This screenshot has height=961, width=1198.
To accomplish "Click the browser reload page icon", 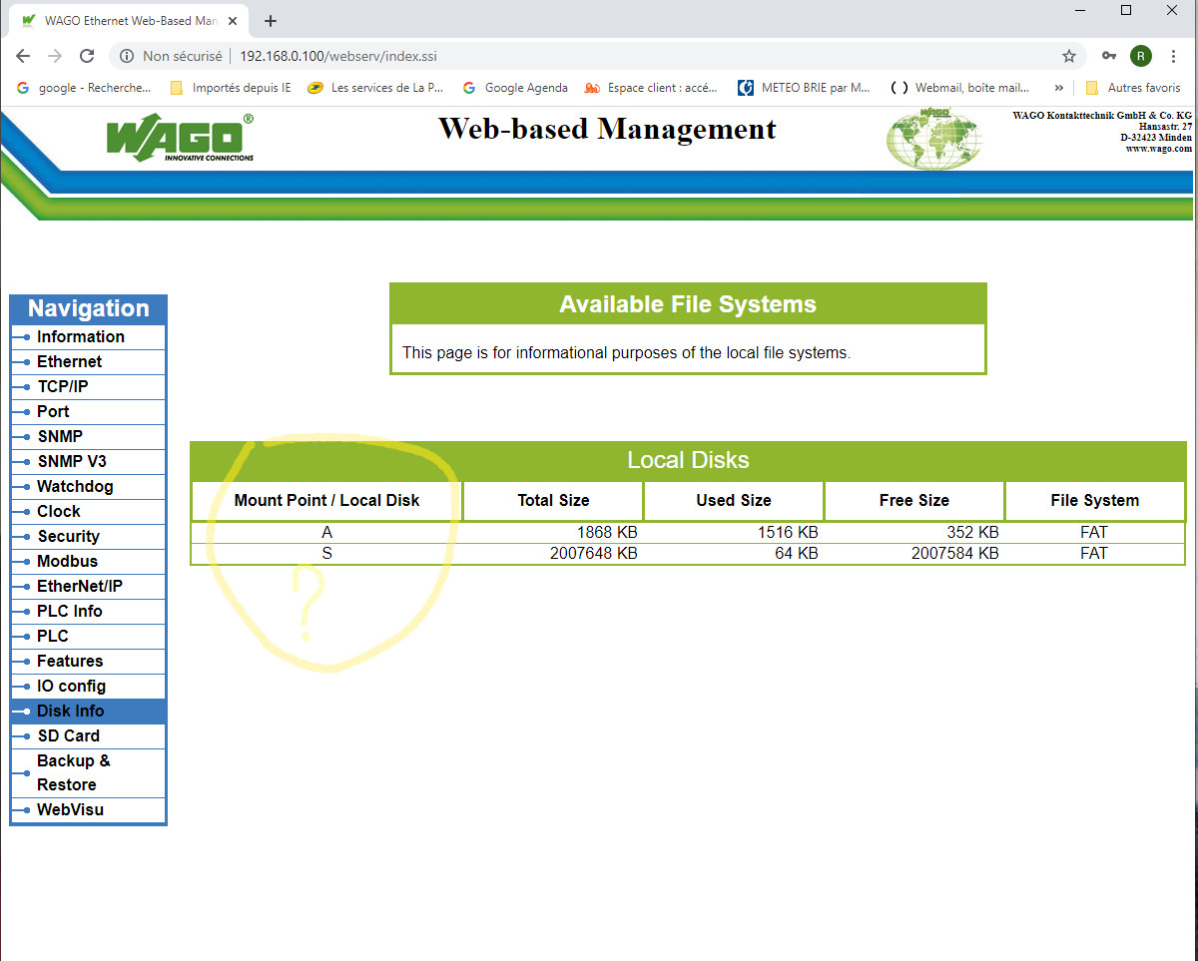I will click(x=87, y=56).
